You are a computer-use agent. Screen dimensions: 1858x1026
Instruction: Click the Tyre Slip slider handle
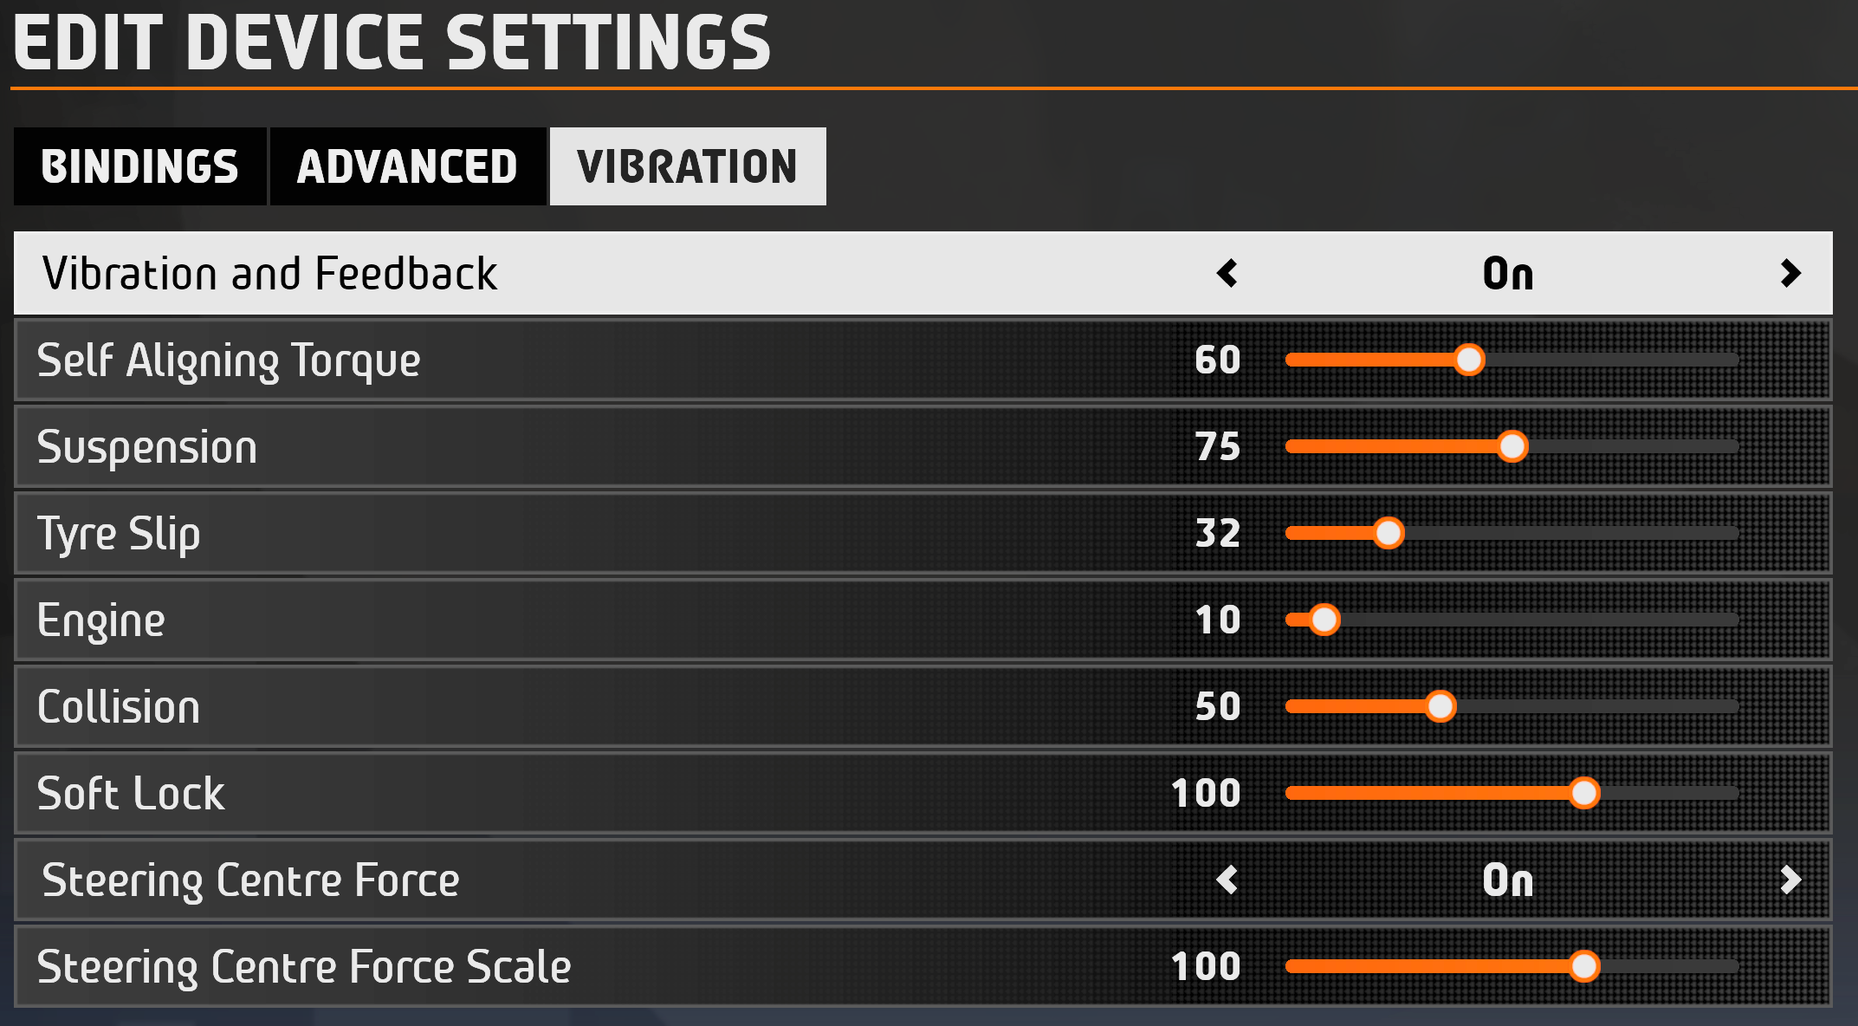(x=1389, y=533)
